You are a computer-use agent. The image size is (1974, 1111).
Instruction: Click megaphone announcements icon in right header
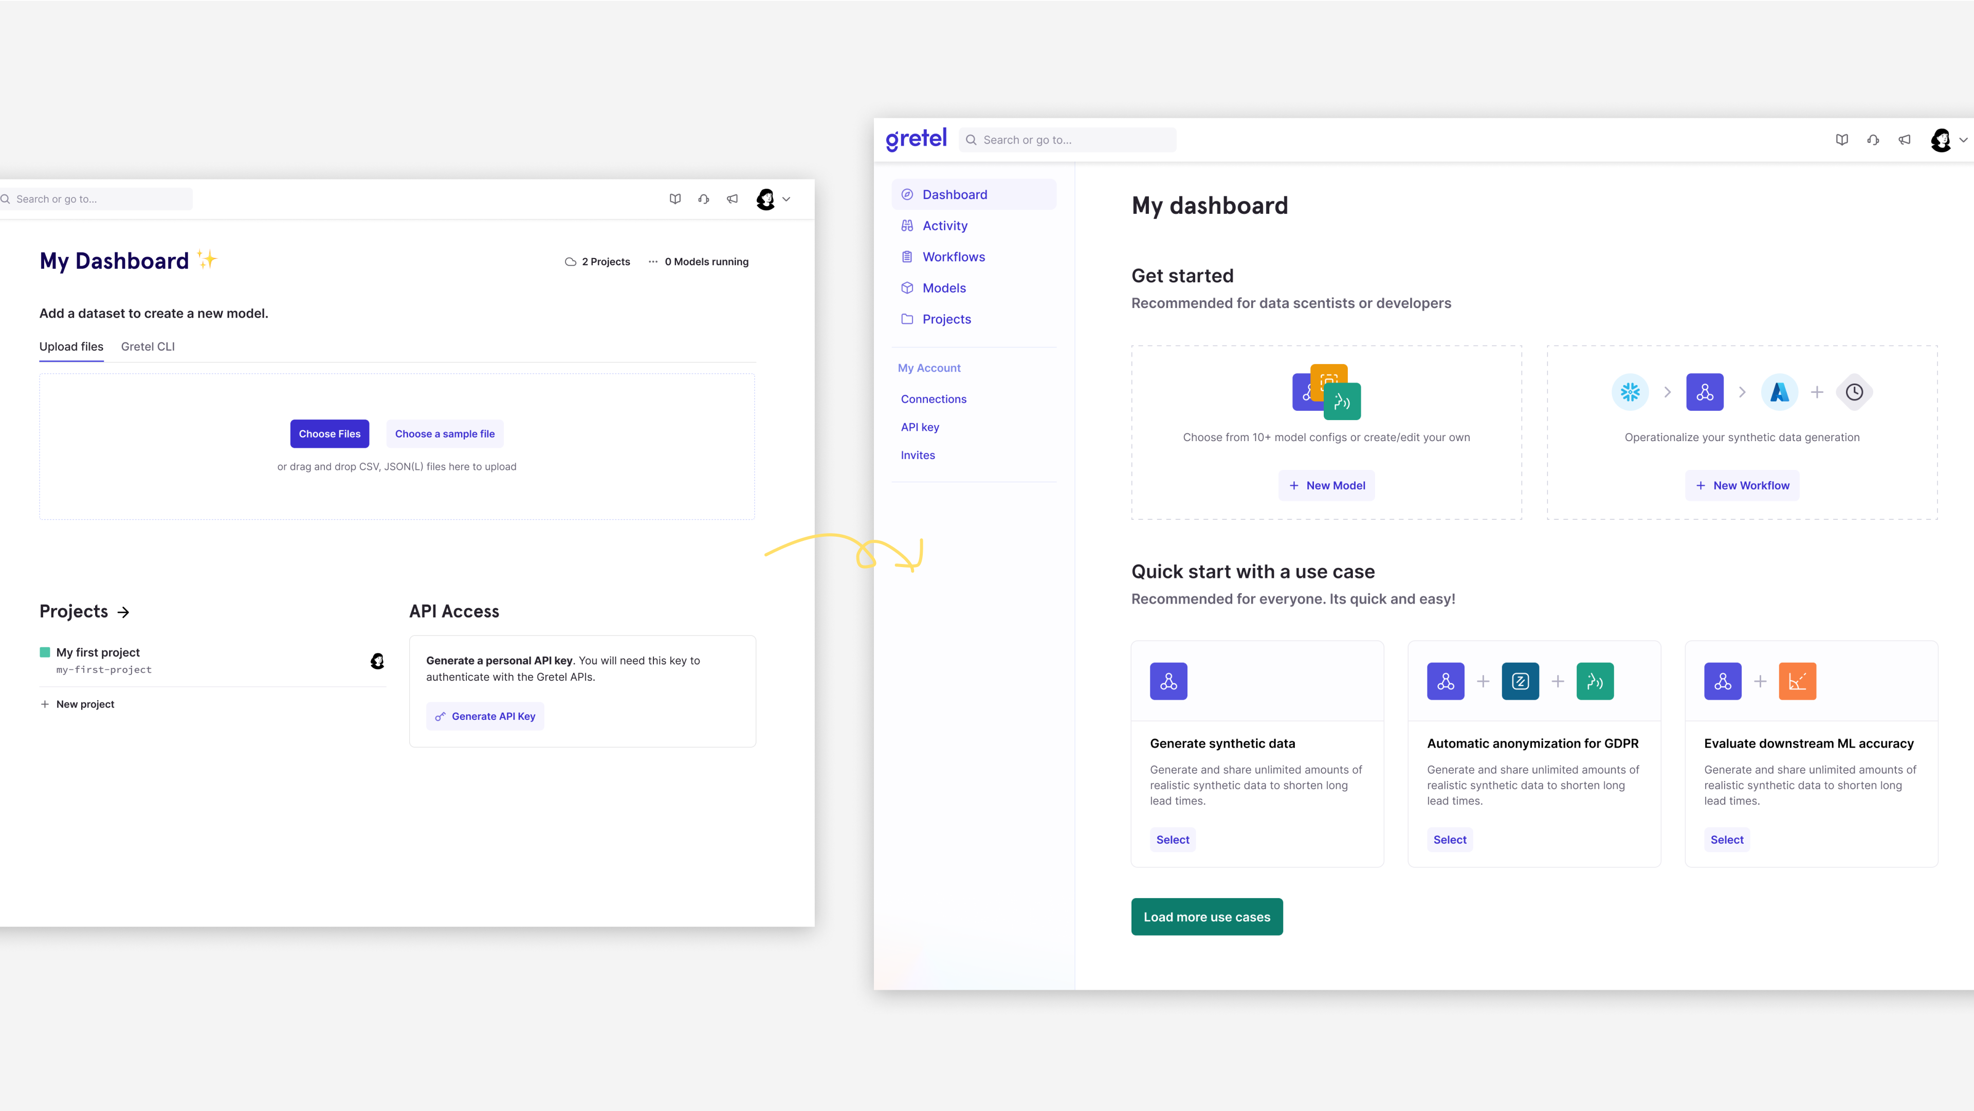(x=1904, y=139)
